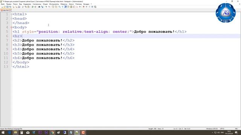Click the Save All toolbar icon
The image size is (241, 135).
click(x=10, y=7)
